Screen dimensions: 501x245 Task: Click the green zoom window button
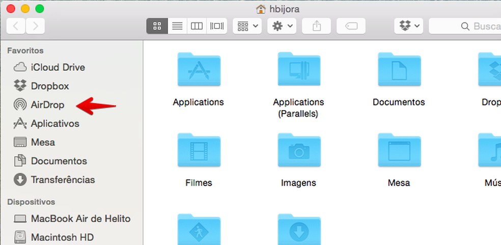click(40, 9)
